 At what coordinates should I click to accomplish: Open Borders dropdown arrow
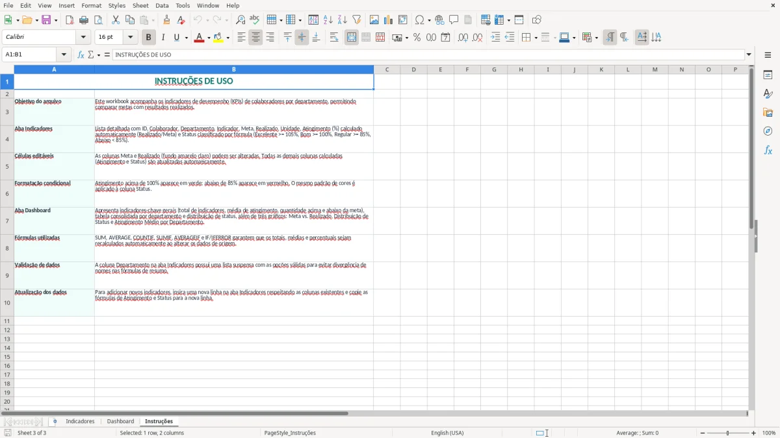tap(536, 38)
